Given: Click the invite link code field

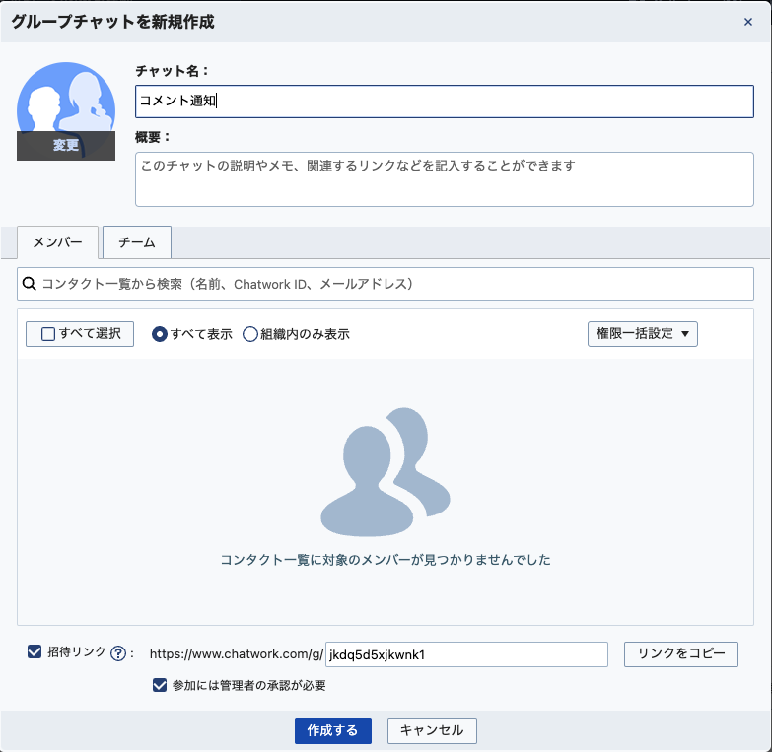Looking at the screenshot, I should pyautogui.click(x=466, y=654).
